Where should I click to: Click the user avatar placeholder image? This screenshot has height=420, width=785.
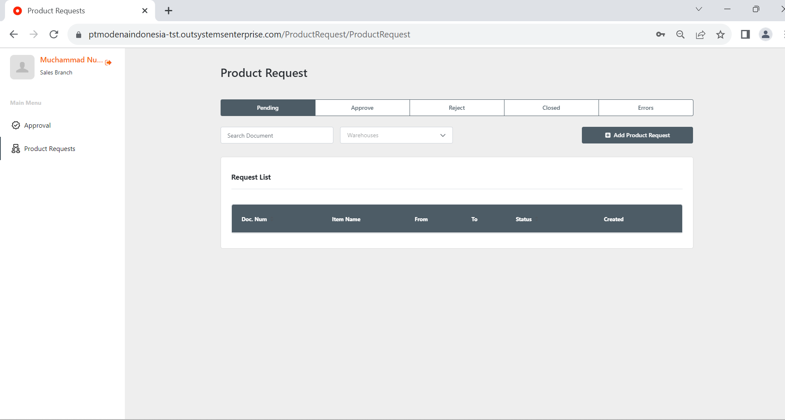click(22, 67)
